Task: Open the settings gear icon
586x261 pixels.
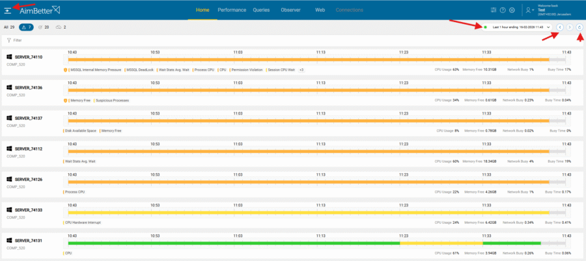Action: 512,10
